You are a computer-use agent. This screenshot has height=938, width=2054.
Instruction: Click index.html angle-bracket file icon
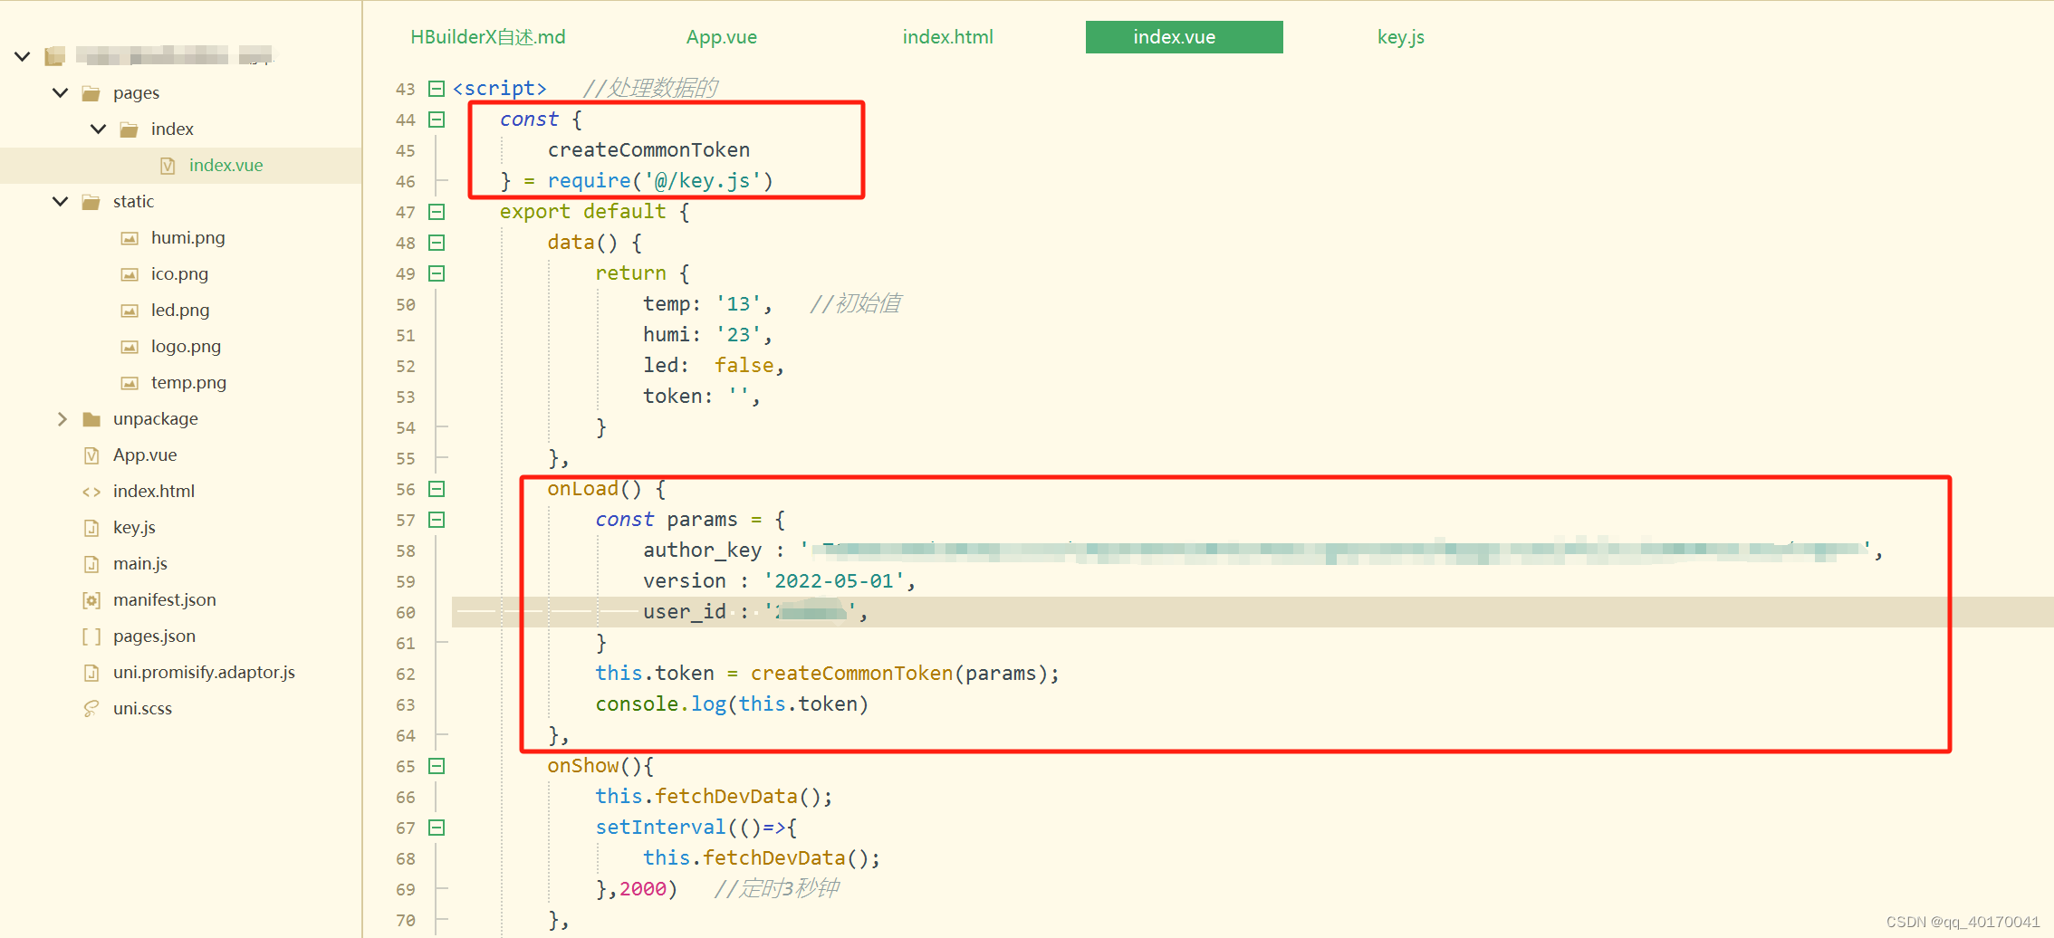(x=91, y=492)
